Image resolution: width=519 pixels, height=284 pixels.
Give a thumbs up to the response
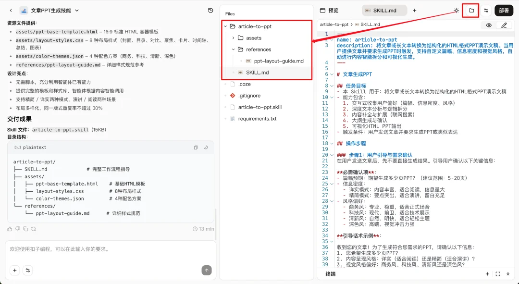[9, 229]
